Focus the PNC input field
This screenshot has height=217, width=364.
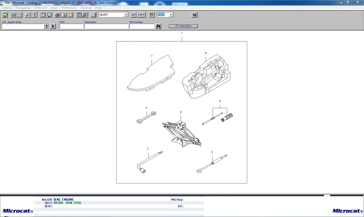point(71,26)
